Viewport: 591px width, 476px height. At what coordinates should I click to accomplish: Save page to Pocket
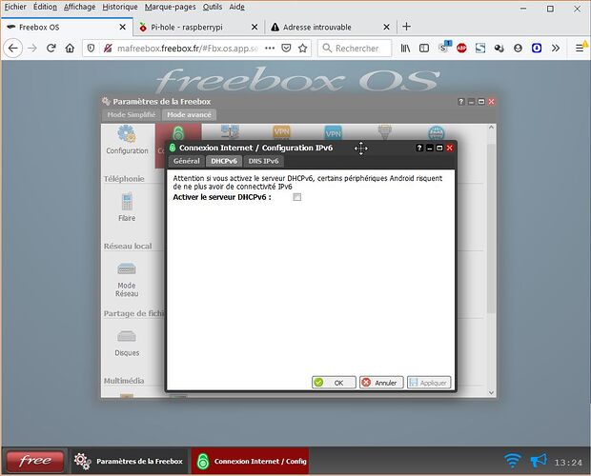pos(286,49)
